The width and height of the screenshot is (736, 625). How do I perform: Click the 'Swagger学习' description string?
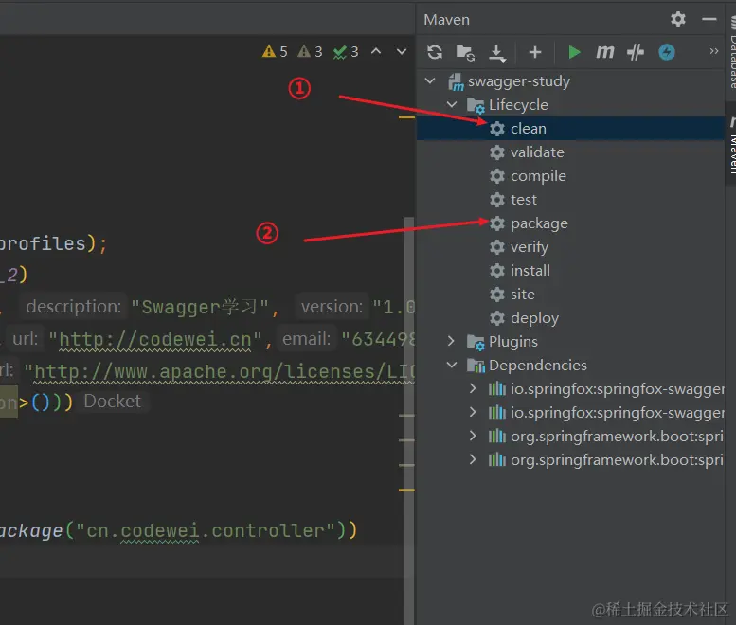(x=200, y=308)
